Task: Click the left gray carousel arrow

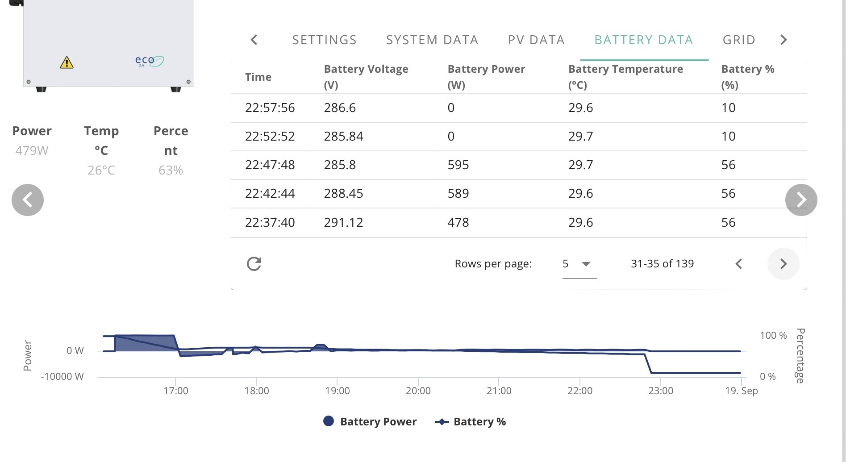Action: [x=28, y=200]
